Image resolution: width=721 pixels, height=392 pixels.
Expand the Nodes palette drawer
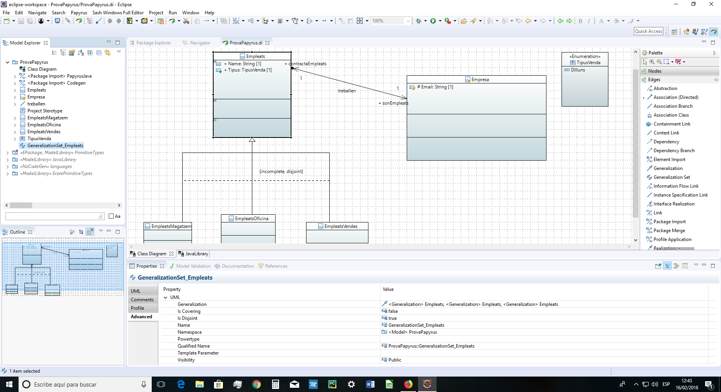tap(680, 71)
